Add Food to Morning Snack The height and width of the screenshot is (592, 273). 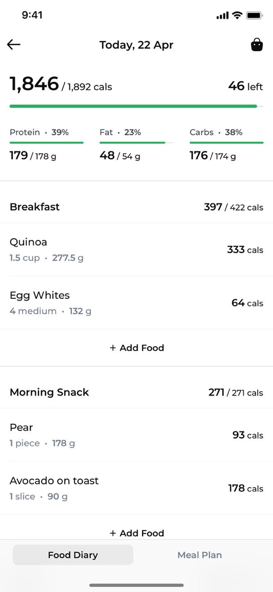point(136,533)
